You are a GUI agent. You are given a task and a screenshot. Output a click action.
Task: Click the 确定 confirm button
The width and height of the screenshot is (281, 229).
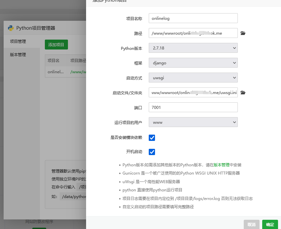tap(270, 224)
